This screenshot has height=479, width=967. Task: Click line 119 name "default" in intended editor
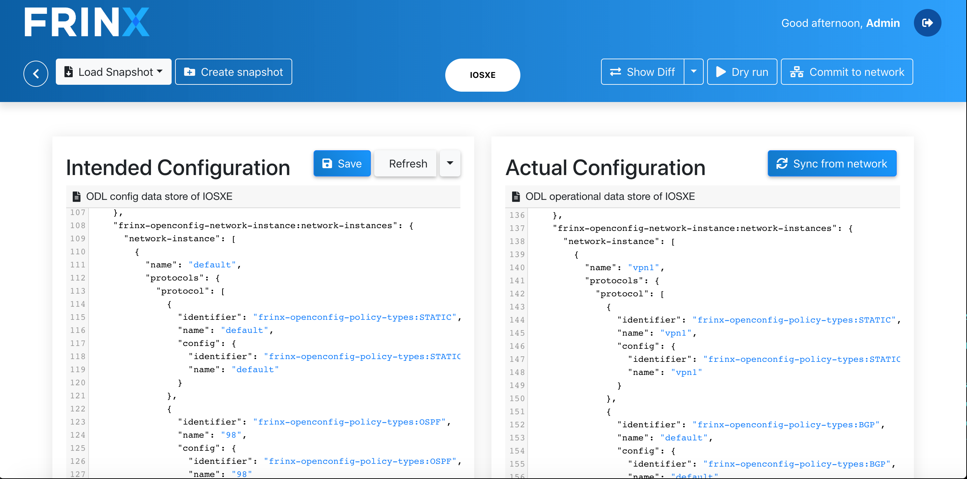234,370
